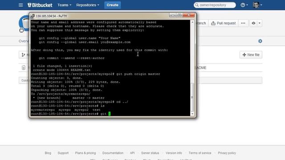The height and width of the screenshot is (160, 285).
Task: Open the help question-mark menu
Action: tap(244, 5)
